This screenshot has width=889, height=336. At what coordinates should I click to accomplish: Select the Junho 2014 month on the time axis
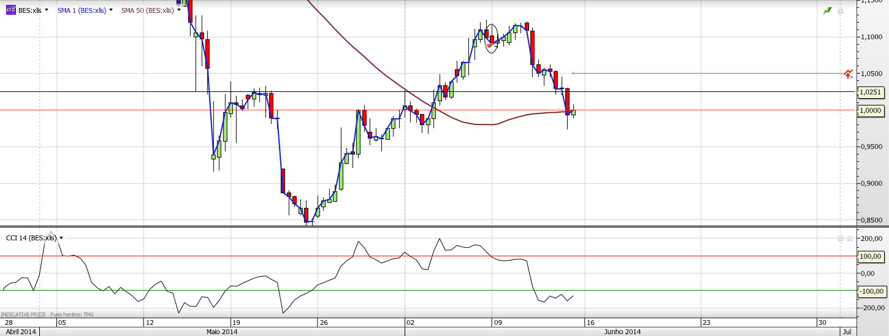click(x=622, y=332)
